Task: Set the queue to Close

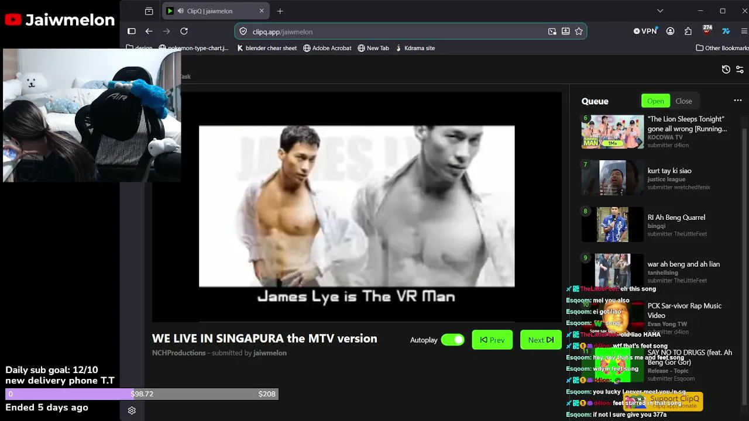Action: [x=683, y=101]
